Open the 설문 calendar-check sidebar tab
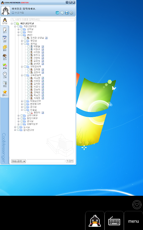Screen dimensions: 143x230 coord(5,39)
